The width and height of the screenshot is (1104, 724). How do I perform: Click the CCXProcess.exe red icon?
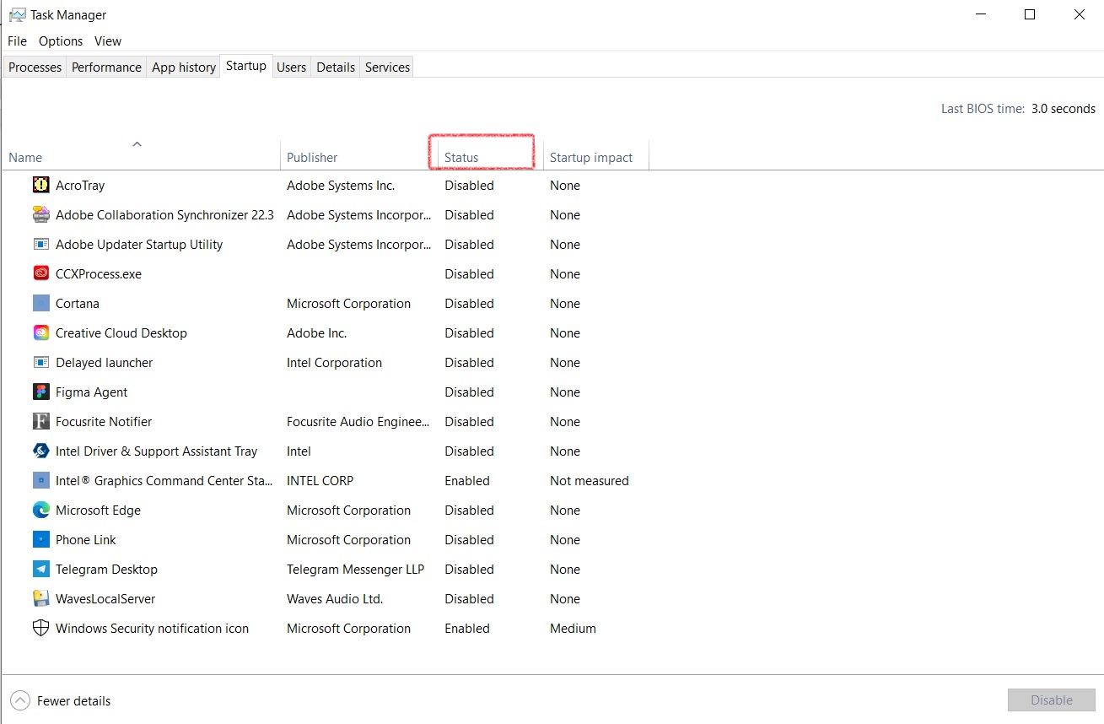(x=40, y=273)
